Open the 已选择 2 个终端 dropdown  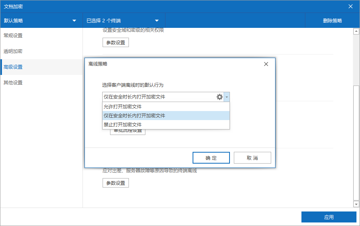[x=124, y=21]
